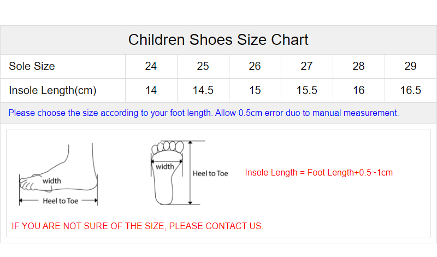Click the 14.5 insole length cell
Screen dimensions: 437x257
coord(203,90)
